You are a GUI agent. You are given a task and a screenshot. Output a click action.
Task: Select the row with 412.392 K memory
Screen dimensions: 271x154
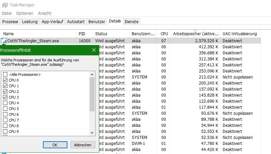[180, 47]
